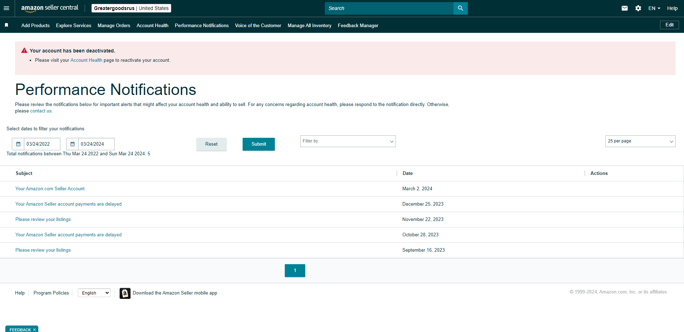Click the November 22, 2023 date cell
The image size is (684, 332).
pyautogui.click(x=423, y=220)
